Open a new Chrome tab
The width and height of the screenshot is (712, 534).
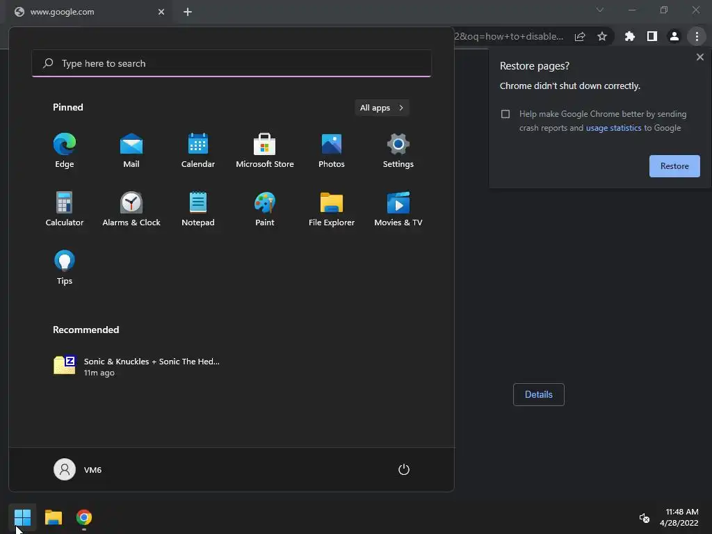[188, 12]
